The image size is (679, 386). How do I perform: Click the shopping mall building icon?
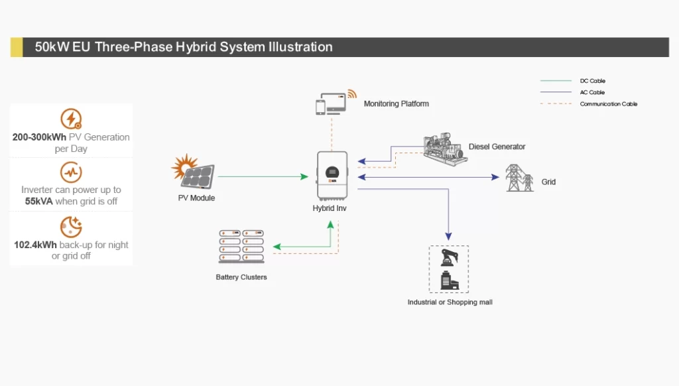[x=450, y=281]
